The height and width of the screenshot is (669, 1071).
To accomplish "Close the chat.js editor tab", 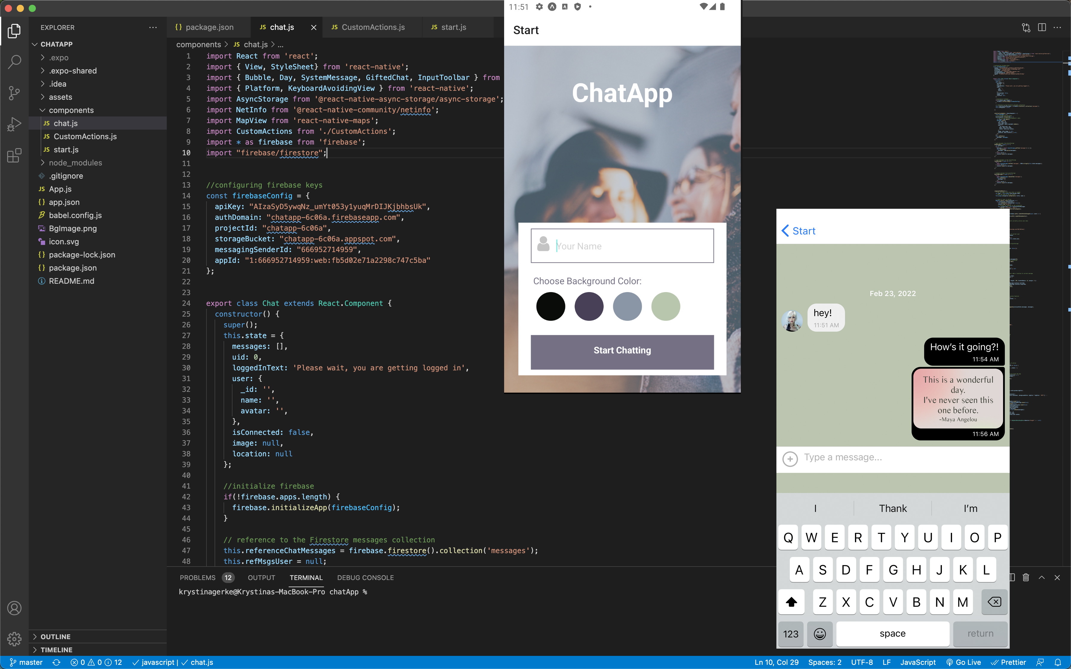I will tap(314, 27).
